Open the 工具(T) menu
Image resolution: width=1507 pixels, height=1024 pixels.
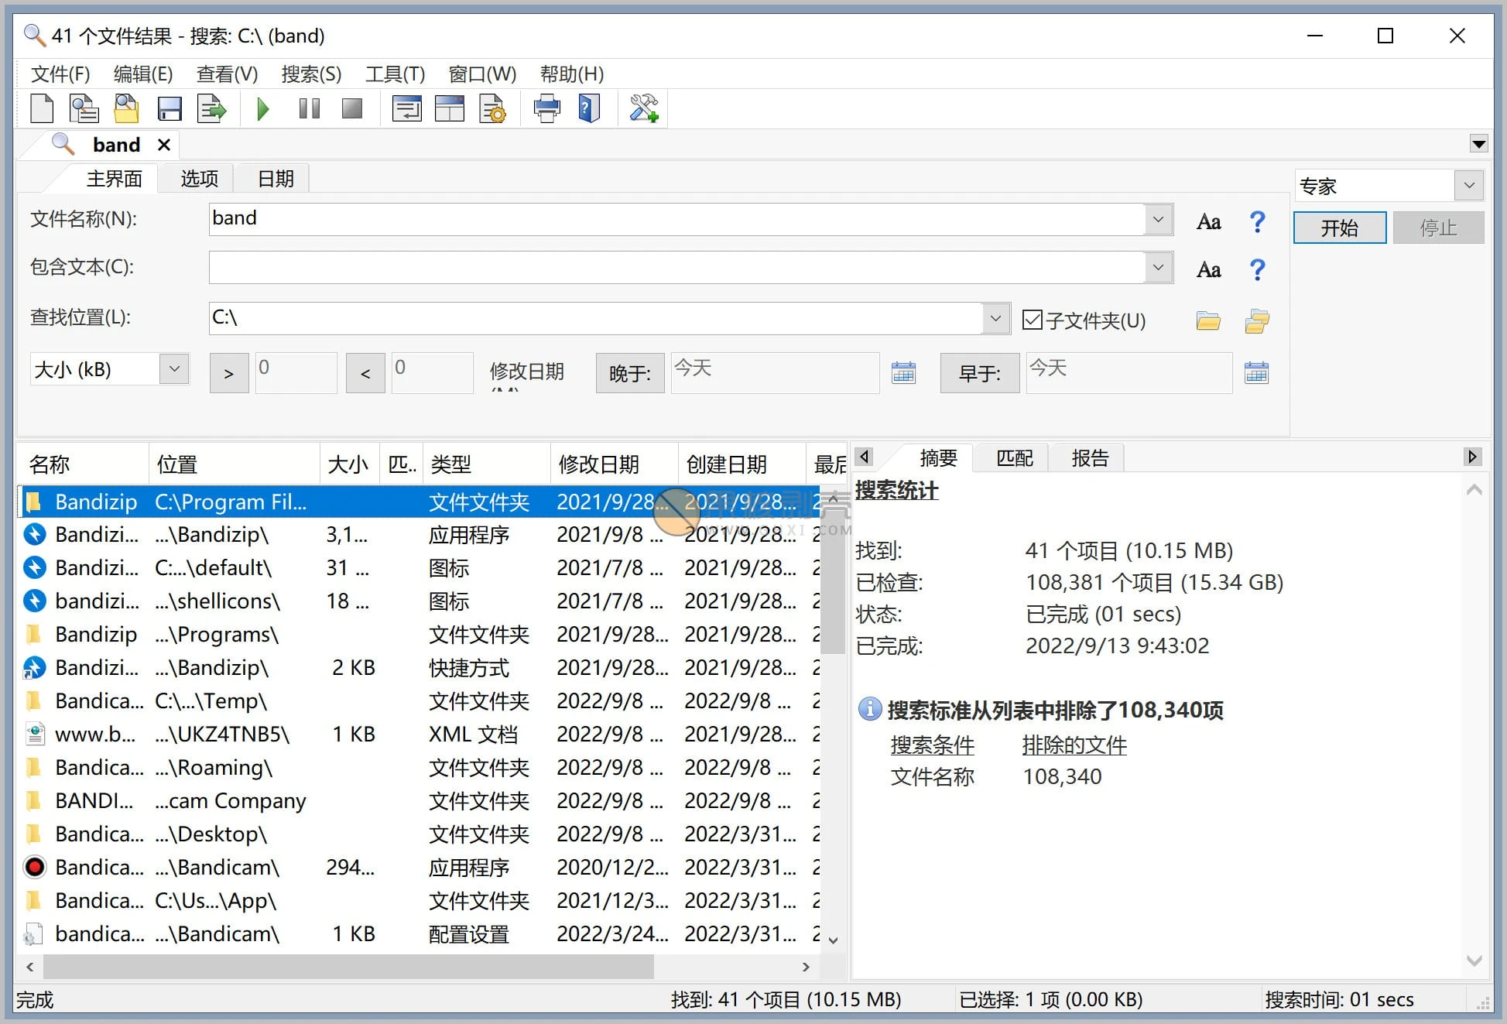[x=395, y=74]
